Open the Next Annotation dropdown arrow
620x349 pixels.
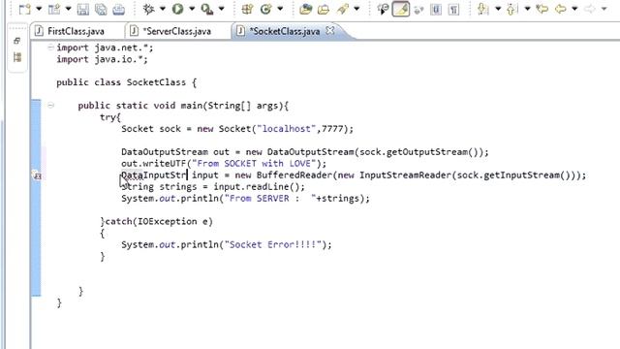498,9
